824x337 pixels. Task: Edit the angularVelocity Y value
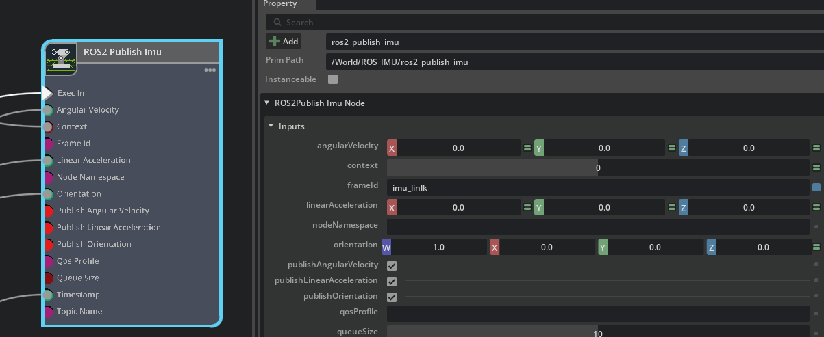click(x=604, y=148)
